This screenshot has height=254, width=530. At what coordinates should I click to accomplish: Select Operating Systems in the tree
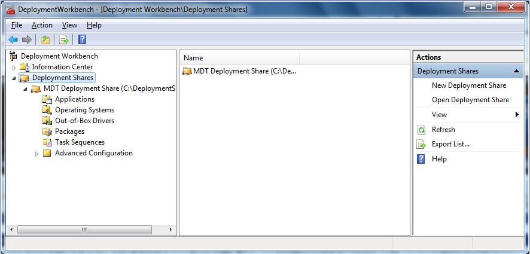[84, 110]
